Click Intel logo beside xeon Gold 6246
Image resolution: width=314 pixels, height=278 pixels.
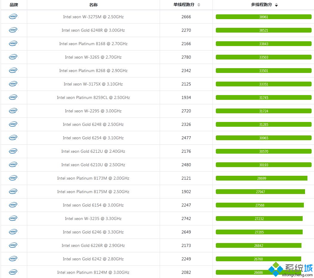pyautogui.click(x=13, y=232)
